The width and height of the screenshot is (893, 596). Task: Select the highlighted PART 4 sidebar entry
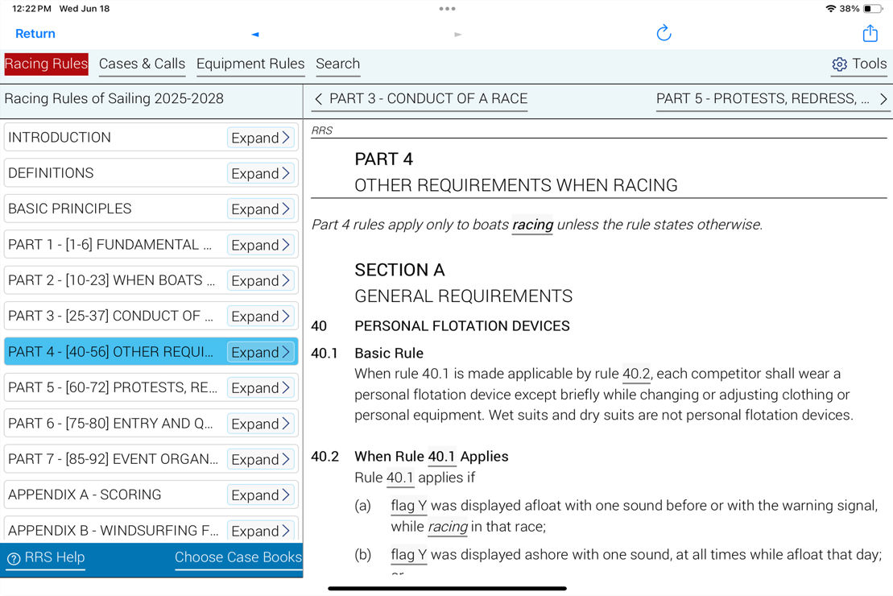point(113,352)
